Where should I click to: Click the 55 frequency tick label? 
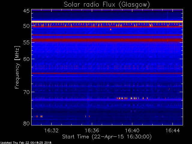26,43
